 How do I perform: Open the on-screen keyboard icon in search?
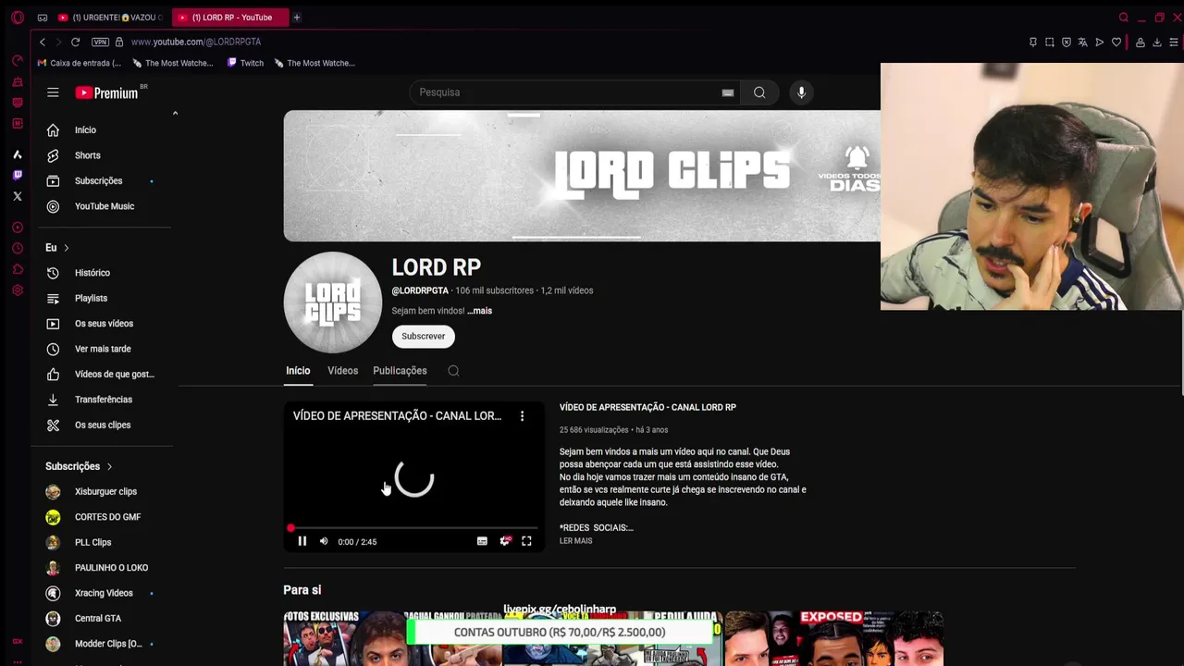click(x=728, y=92)
